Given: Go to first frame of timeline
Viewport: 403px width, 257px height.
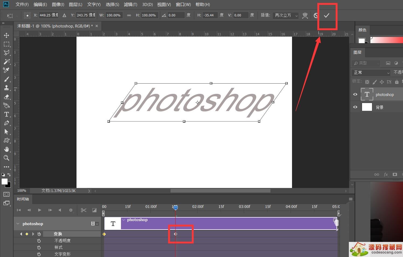Looking at the screenshot, I should [x=19, y=210].
